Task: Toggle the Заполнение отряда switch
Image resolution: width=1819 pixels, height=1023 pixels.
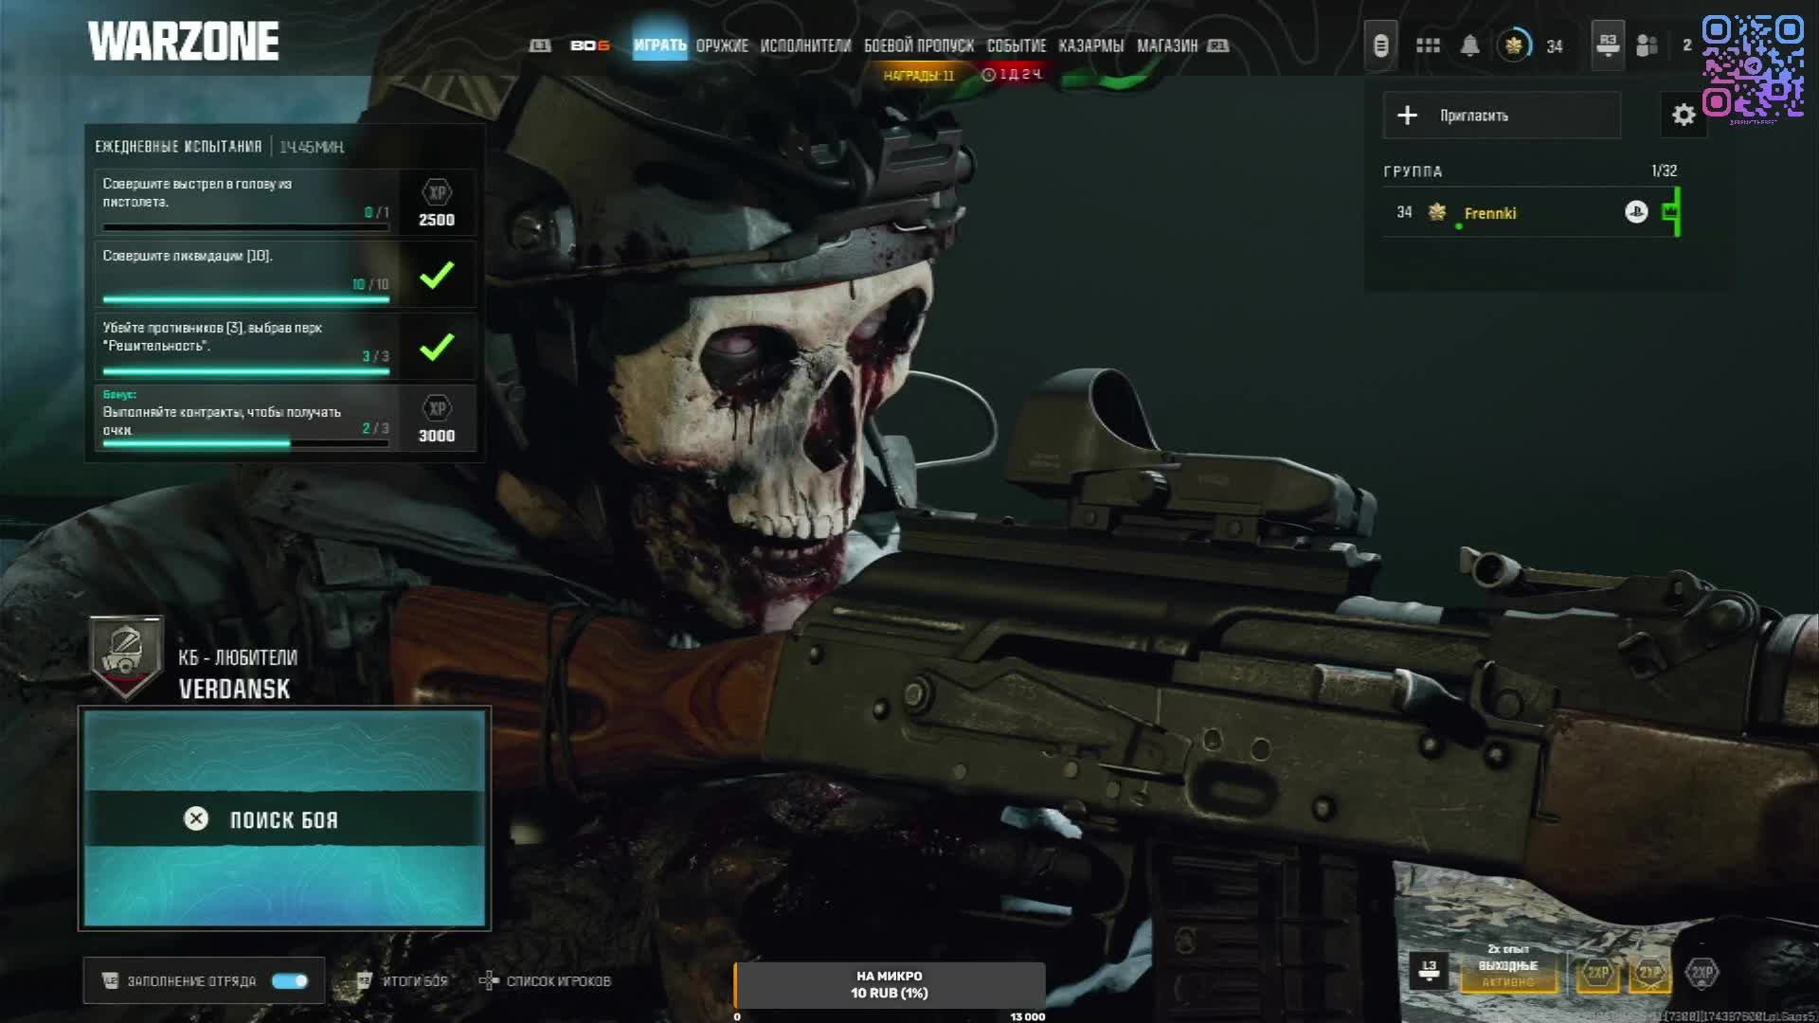Action: [x=289, y=981]
